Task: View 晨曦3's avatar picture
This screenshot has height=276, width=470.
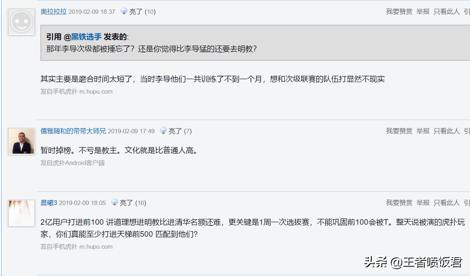Action: point(21,213)
